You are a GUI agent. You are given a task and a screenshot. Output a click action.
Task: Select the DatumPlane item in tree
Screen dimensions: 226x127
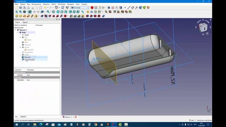tap(29, 52)
